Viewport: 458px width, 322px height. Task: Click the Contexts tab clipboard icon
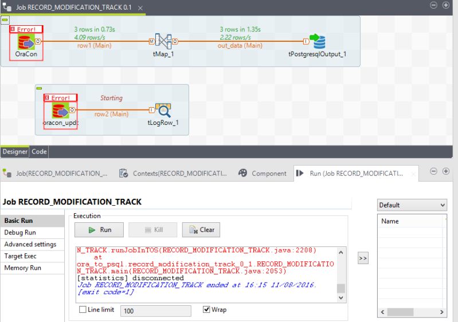tap(124, 174)
